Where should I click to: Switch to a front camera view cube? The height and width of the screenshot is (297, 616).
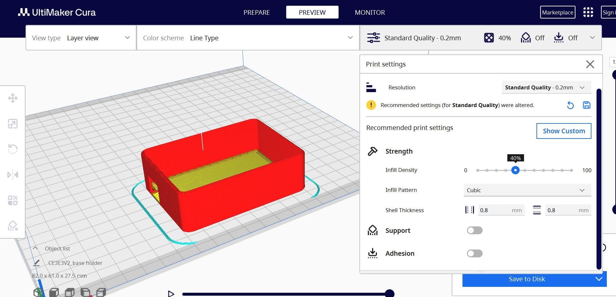[x=53, y=292]
